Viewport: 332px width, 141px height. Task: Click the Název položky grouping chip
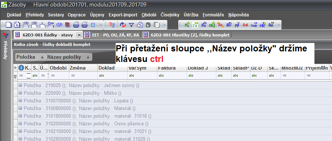pyautogui.click(x=69, y=57)
